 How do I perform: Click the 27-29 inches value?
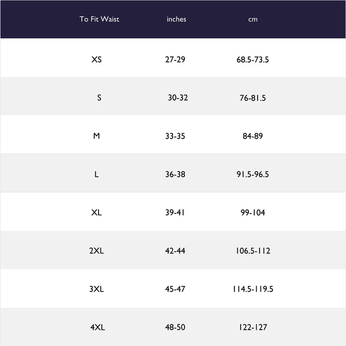click(x=175, y=60)
